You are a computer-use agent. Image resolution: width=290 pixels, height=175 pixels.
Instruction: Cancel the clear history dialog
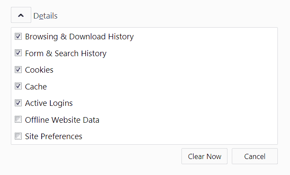(254, 156)
